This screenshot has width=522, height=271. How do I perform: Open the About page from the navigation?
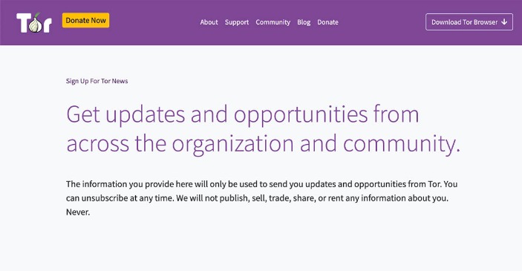click(x=209, y=22)
